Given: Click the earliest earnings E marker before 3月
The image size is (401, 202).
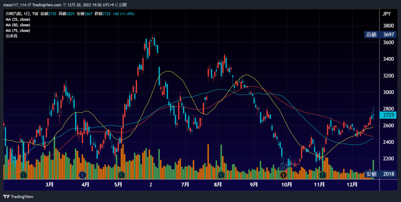Looking at the screenshot, I should 23,175.
